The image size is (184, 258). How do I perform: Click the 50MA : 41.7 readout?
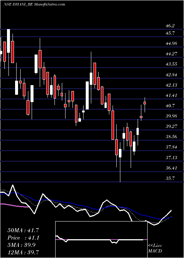23,230
